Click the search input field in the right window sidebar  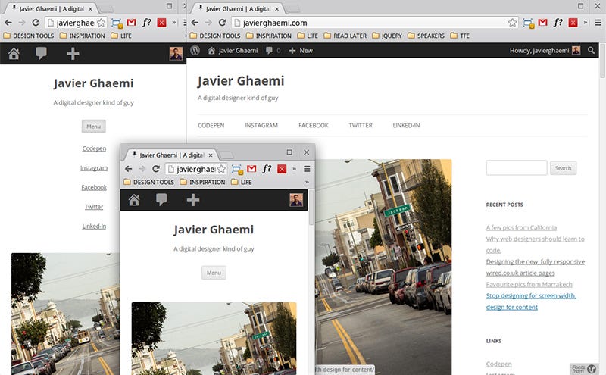[x=517, y=167]
